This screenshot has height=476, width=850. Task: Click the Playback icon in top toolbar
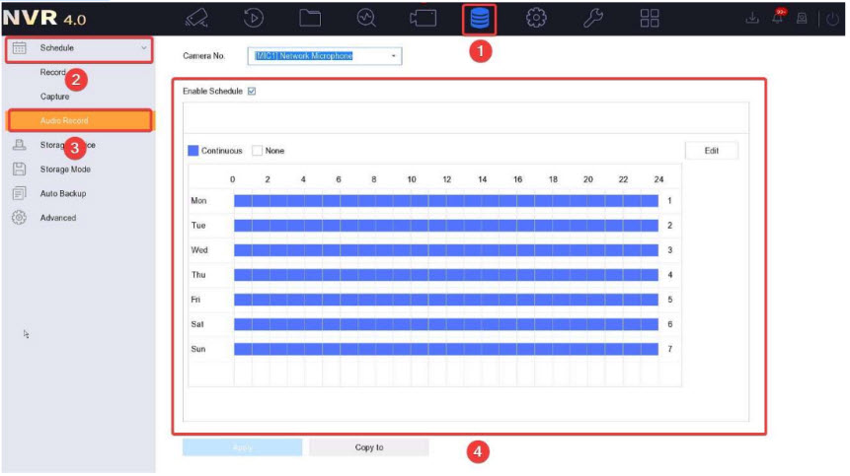[x=254, y=19]
